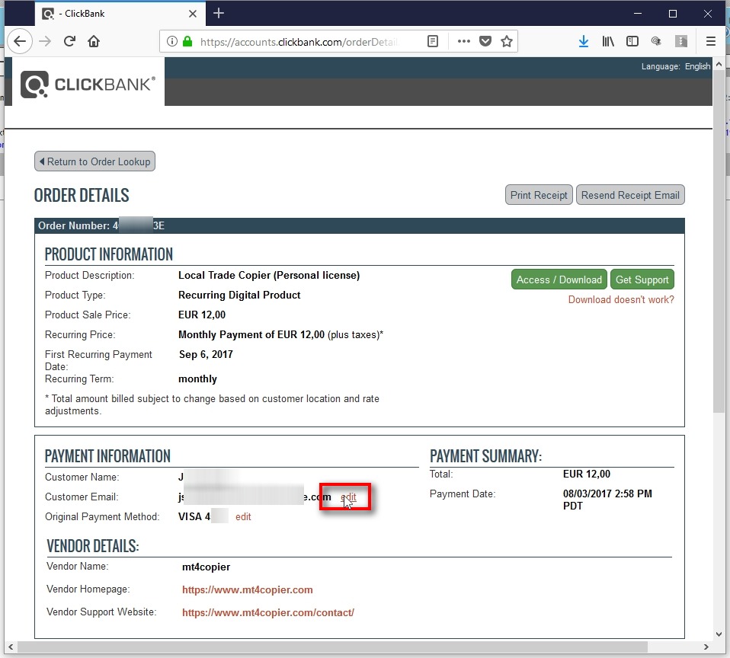Click the product name "Local Trade Copier (Personal license)"
This screenshot has height=658, width=730.
(269, 275)
